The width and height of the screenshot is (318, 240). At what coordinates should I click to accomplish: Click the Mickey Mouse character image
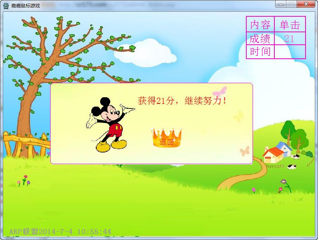(x=110, y=124)
